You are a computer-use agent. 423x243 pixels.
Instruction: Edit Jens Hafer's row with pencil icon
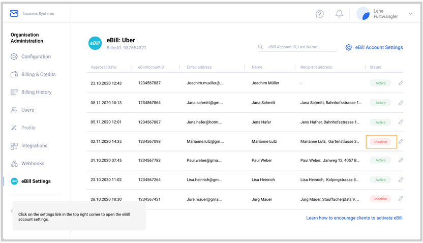point(401,122)
